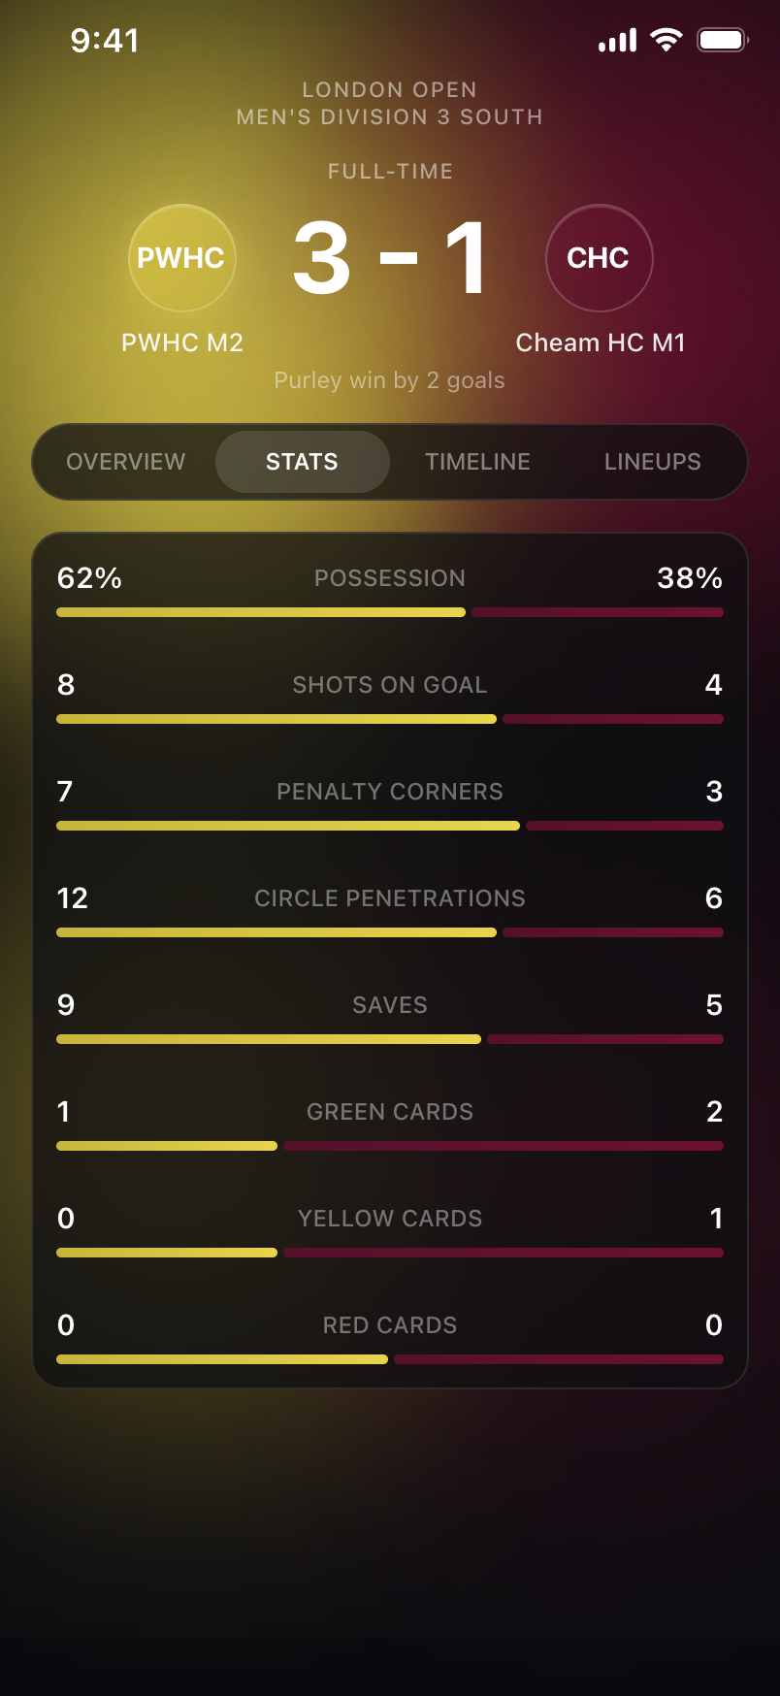780x1696 pixels.
Task: Tap the maroon green cards bar
Action: [503, 1146]
